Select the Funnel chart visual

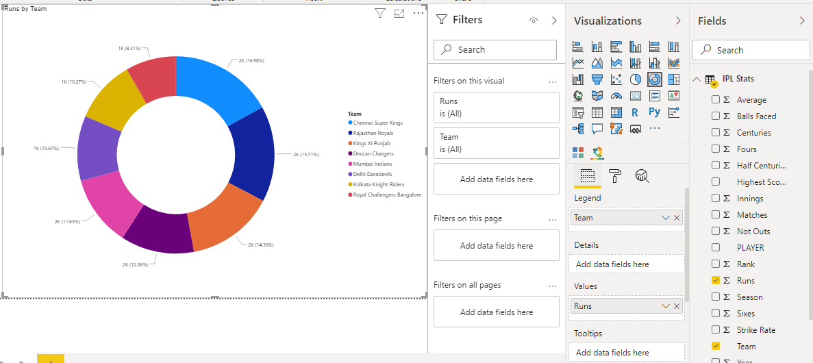tap(597, 79)
